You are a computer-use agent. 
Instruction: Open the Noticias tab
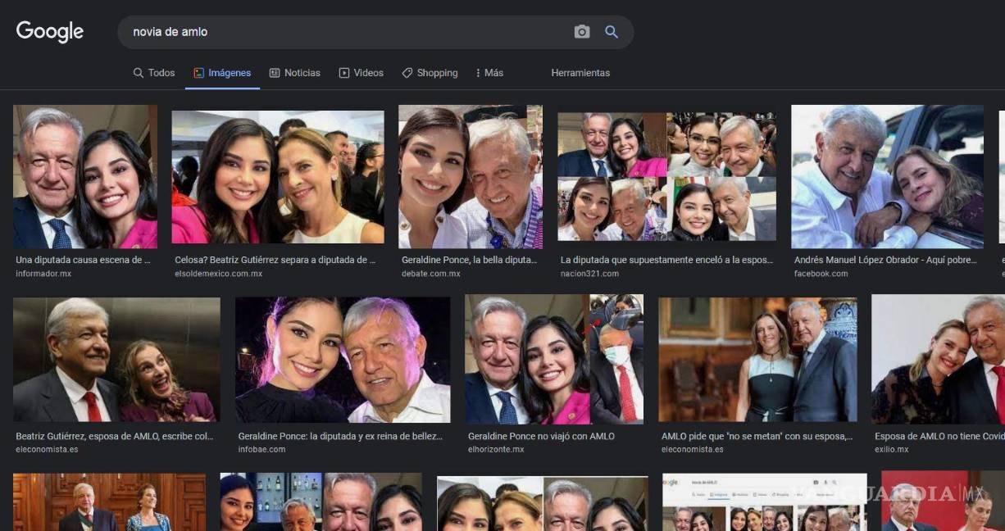(294, 73)
